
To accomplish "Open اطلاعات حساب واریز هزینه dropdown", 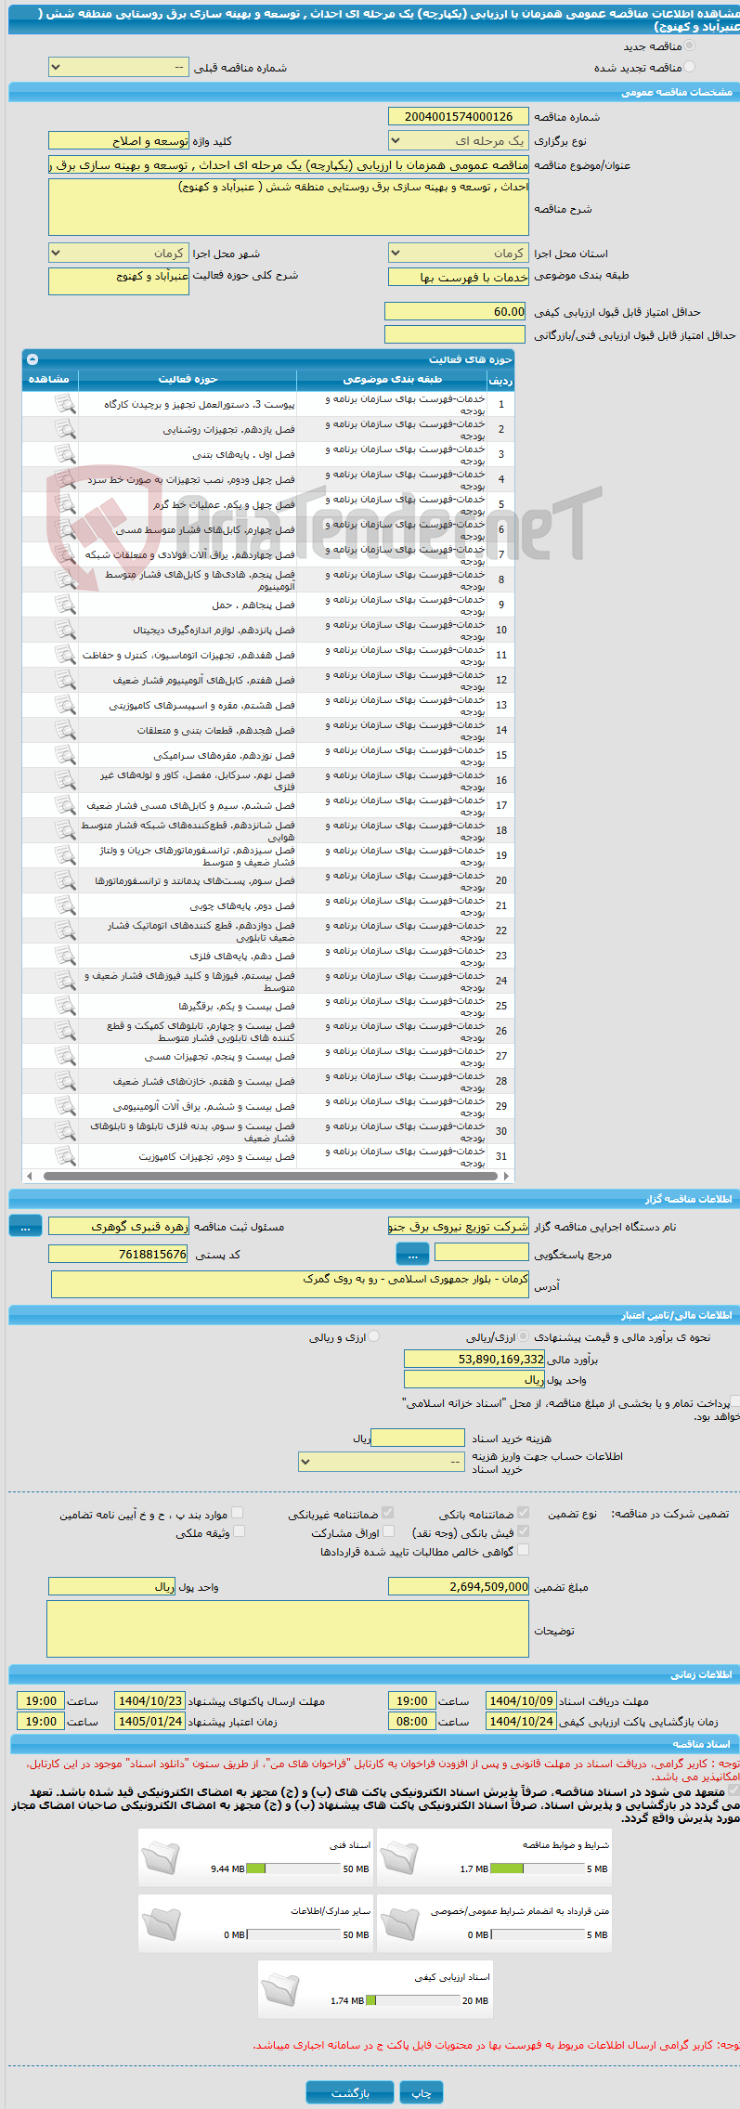I will [382, 1462].
